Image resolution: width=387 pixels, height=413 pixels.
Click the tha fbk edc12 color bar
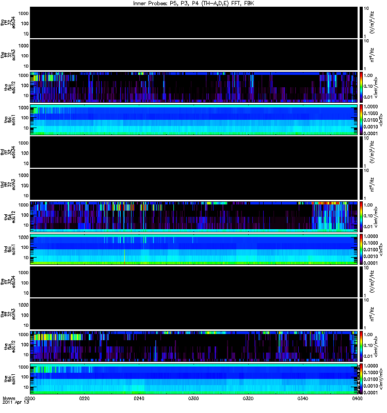(362, 87)
